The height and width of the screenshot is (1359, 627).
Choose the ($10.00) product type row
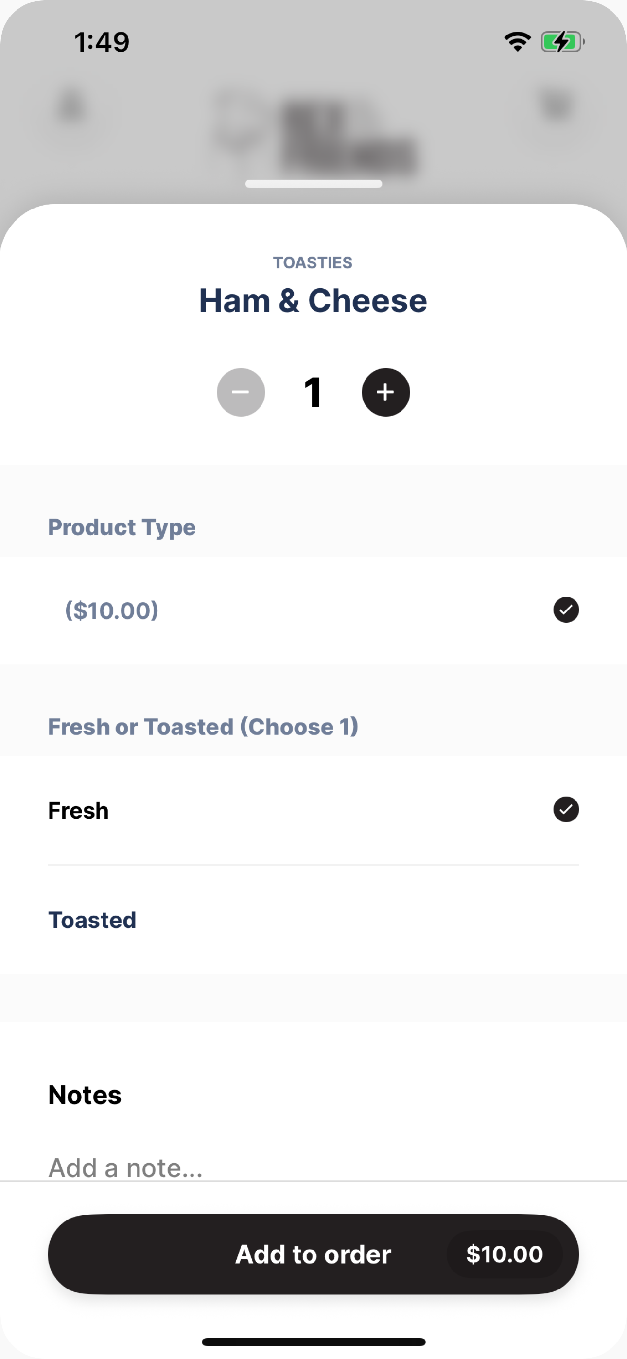click(313, 610)
